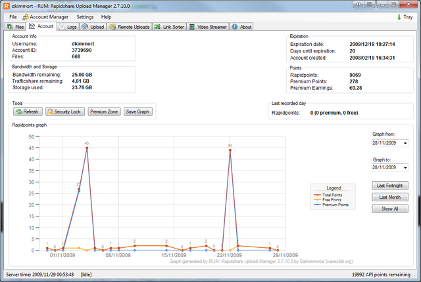Click the Link Sorter tab icon
The height and width of the screenshot is (282, 421).
(158, 27)
